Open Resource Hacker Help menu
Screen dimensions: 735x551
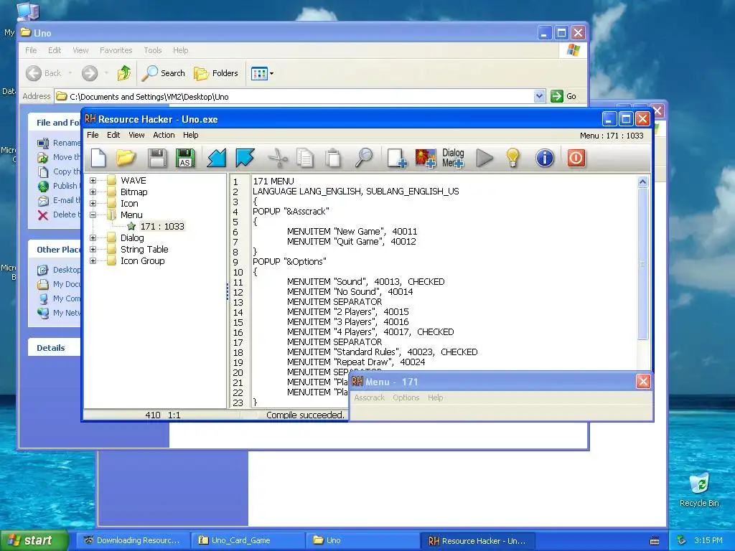[190, 135]
